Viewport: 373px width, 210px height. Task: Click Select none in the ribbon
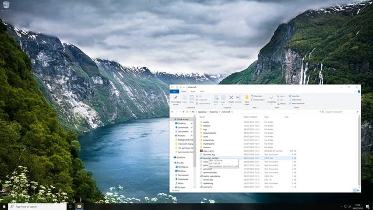pos(295,100)
